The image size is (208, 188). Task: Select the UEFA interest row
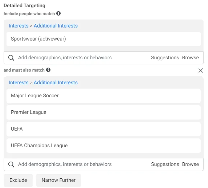pyautogui.click(x=103, y=129)
